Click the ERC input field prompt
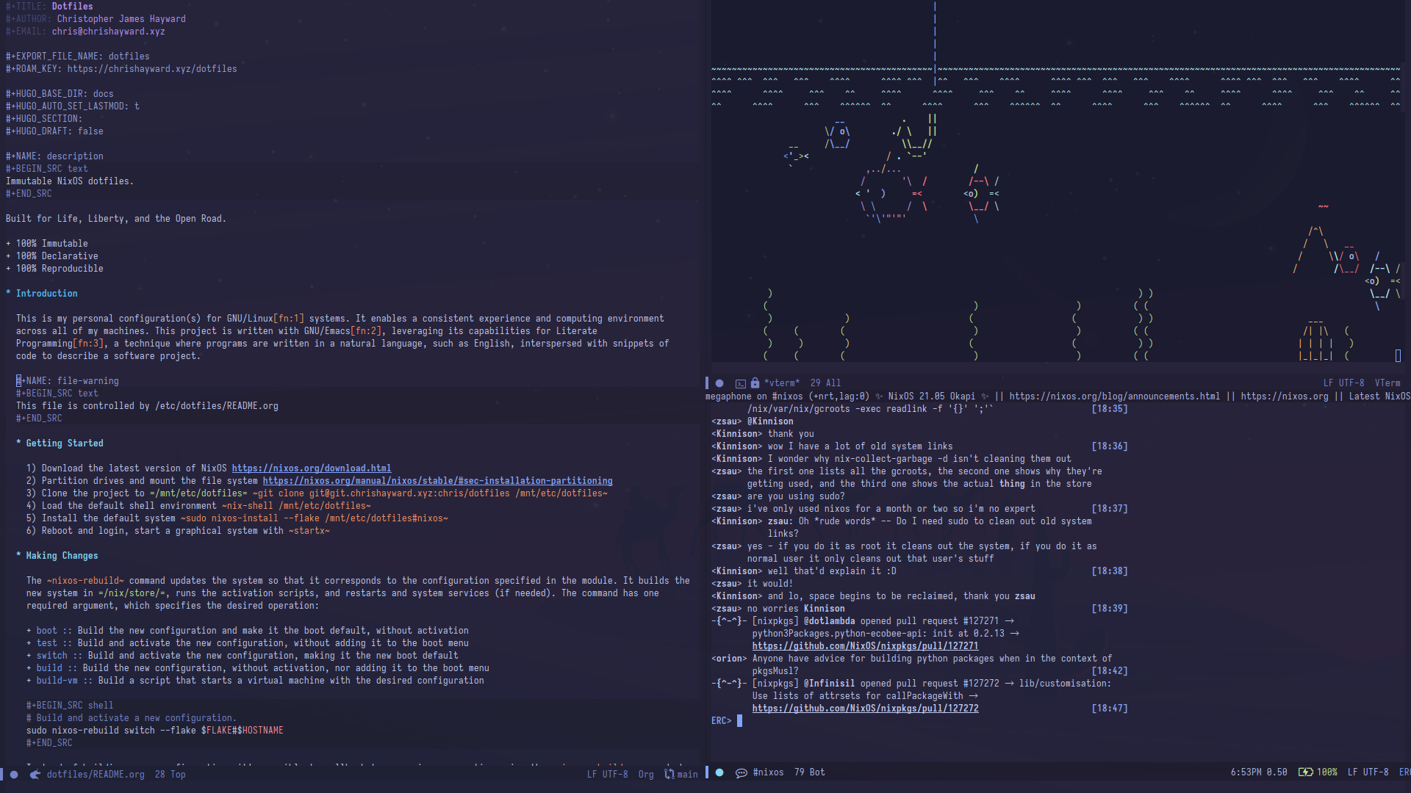This screenshot has height=793, width=1411. pyautogui.click(x=739, y=720)
